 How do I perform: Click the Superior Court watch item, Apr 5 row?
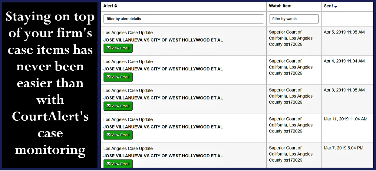291,38
